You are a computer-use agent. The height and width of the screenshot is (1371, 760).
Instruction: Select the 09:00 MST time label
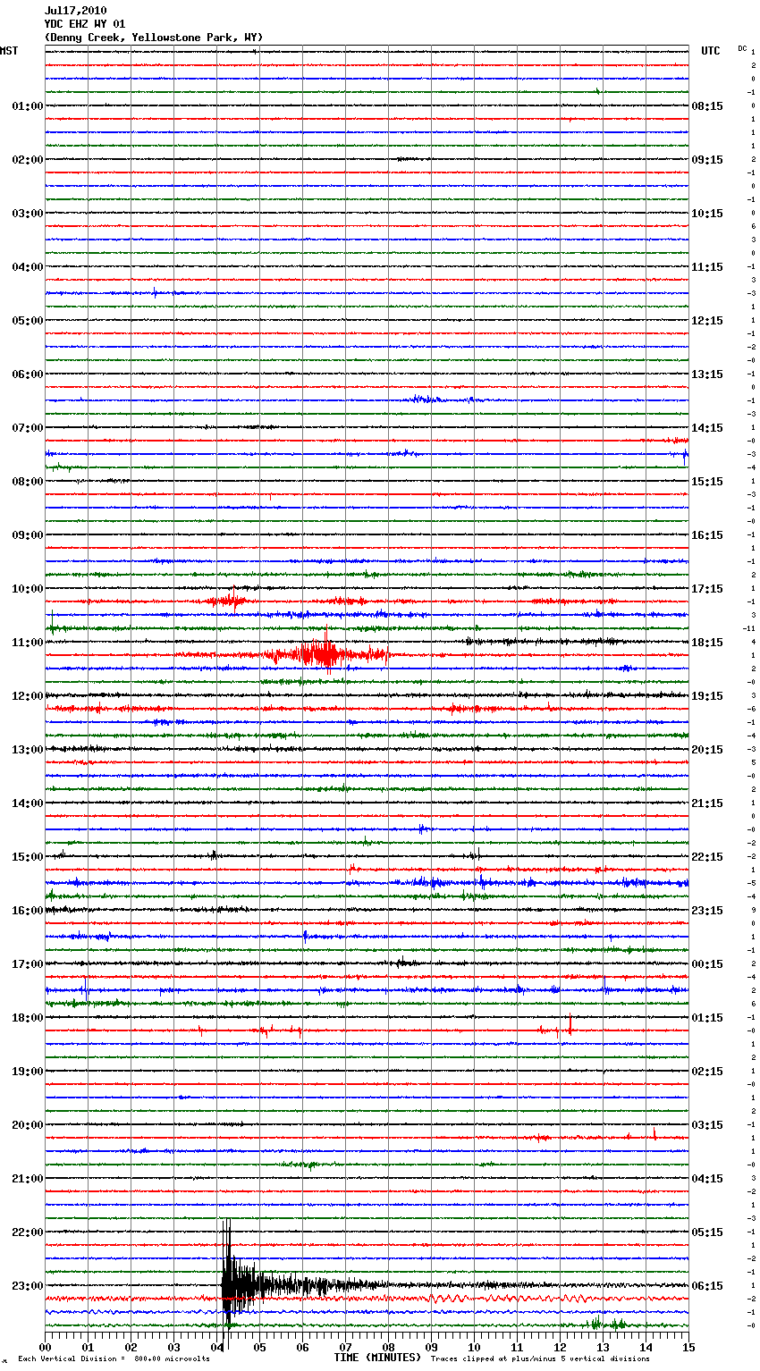[x=28, y=535]
